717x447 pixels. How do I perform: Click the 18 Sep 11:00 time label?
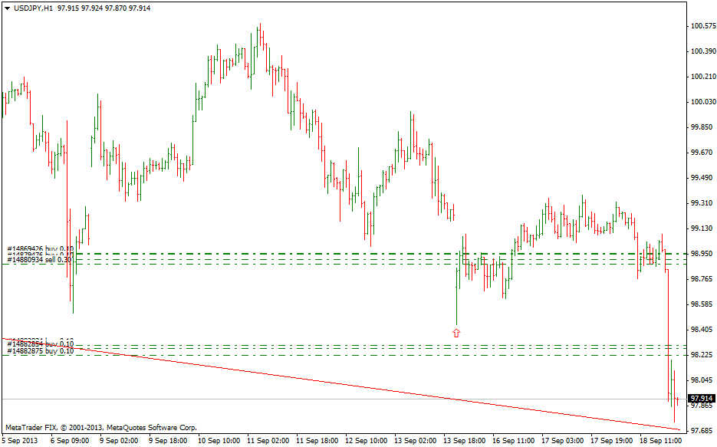659,441
